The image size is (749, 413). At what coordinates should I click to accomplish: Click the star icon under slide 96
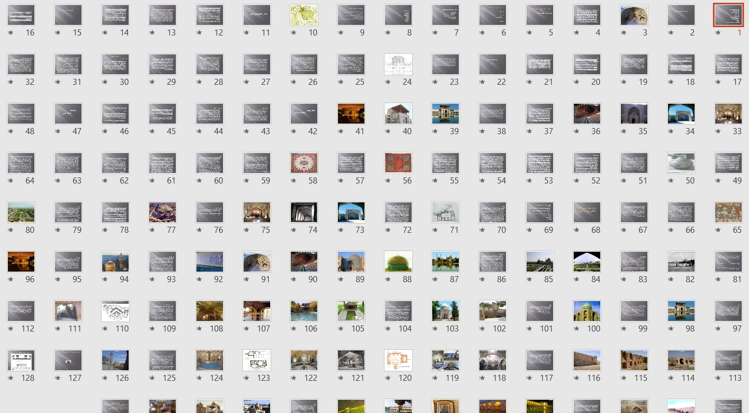[11, 279]
